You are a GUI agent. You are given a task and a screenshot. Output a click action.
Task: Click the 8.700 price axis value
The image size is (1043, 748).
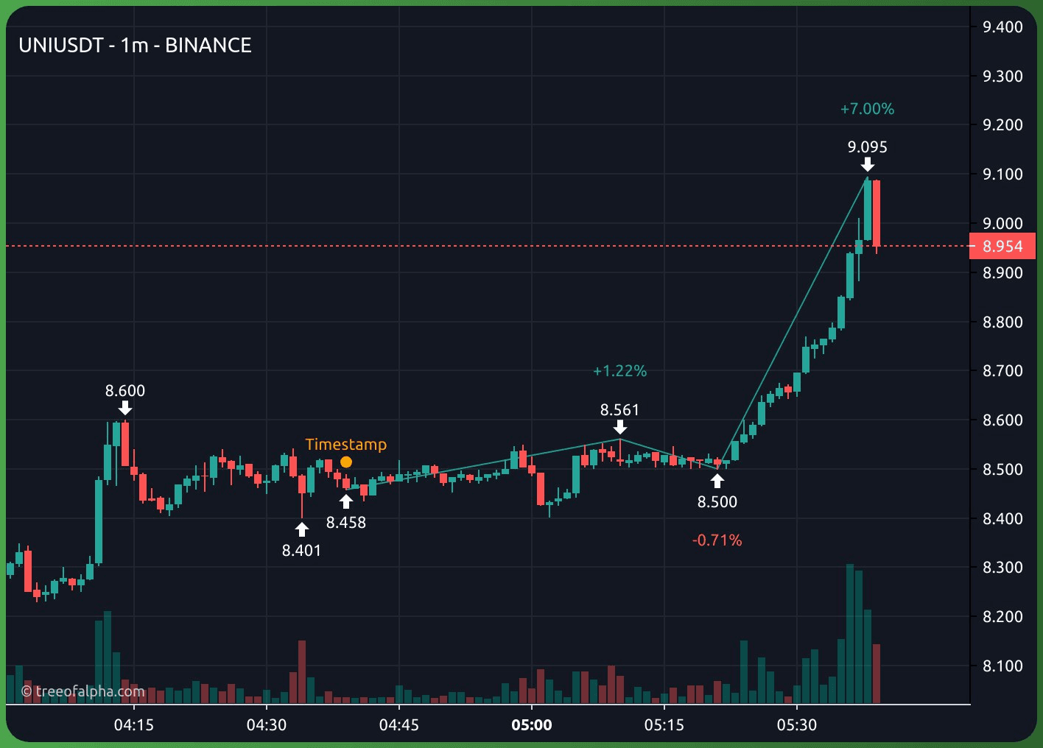(1003, 370)
